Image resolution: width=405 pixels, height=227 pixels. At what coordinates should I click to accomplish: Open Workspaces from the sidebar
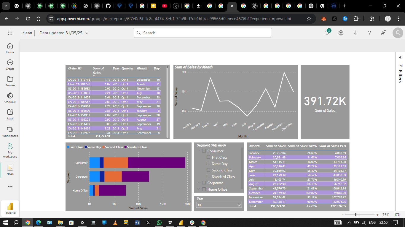click(x=10, y=132)
